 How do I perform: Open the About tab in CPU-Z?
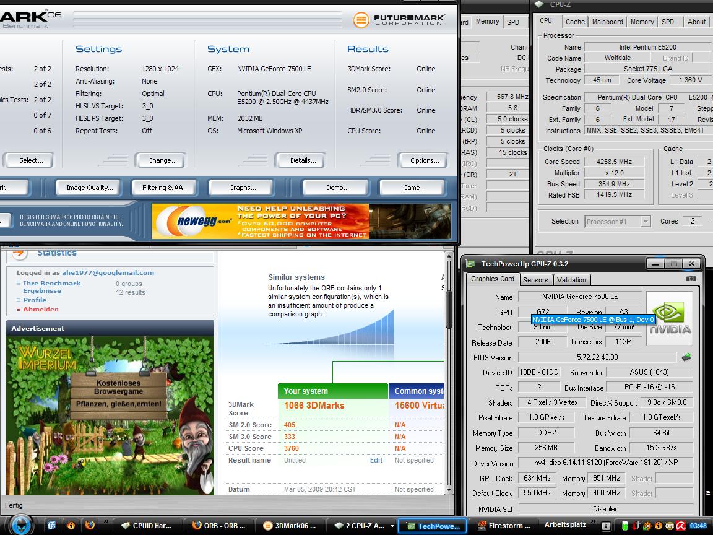[x=696, y=22]
